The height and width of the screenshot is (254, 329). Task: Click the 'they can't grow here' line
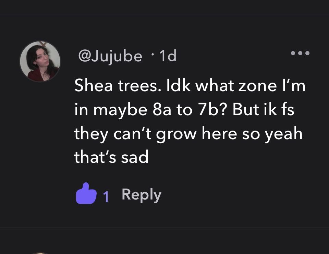(156, 134)
